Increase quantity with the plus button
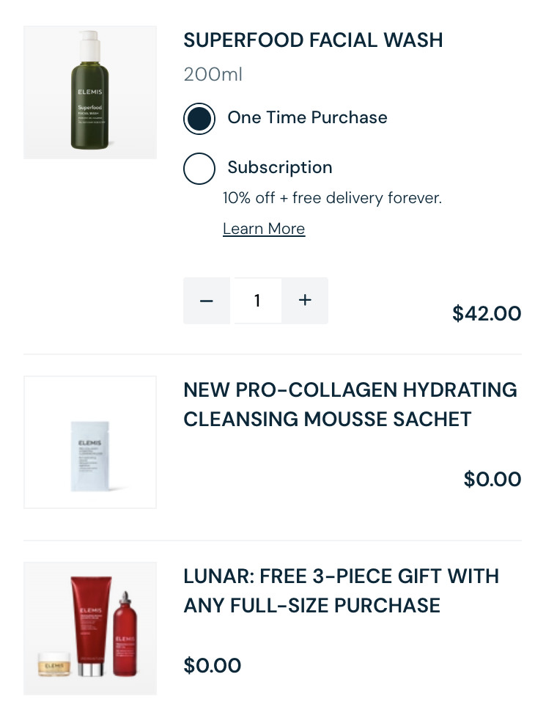Image resolution: width=557 pixels, height=707 pixels. [305, 301]
